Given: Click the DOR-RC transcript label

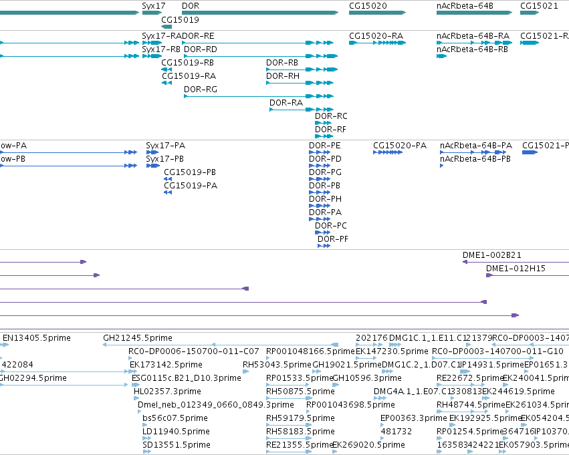Looking at the screenshot, I should [331, 116].
